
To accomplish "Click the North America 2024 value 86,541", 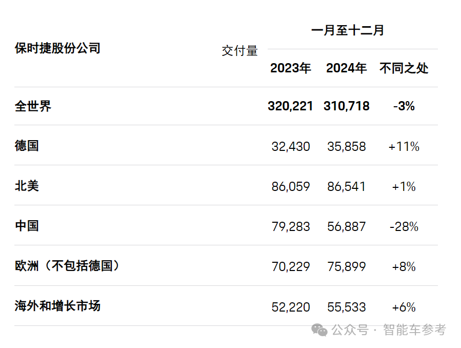I will pyautogui.click(x=346, y=186).
